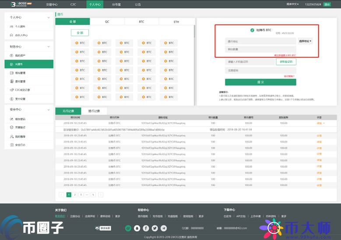Select the green 全部 coin category tab
This screenshot has height=240, width=341.
73,21
